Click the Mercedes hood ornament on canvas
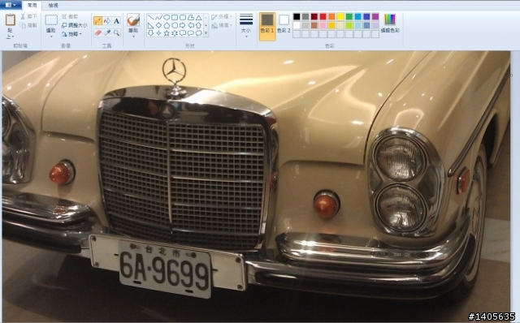This screenshot has height=323, width=520. 175,77
